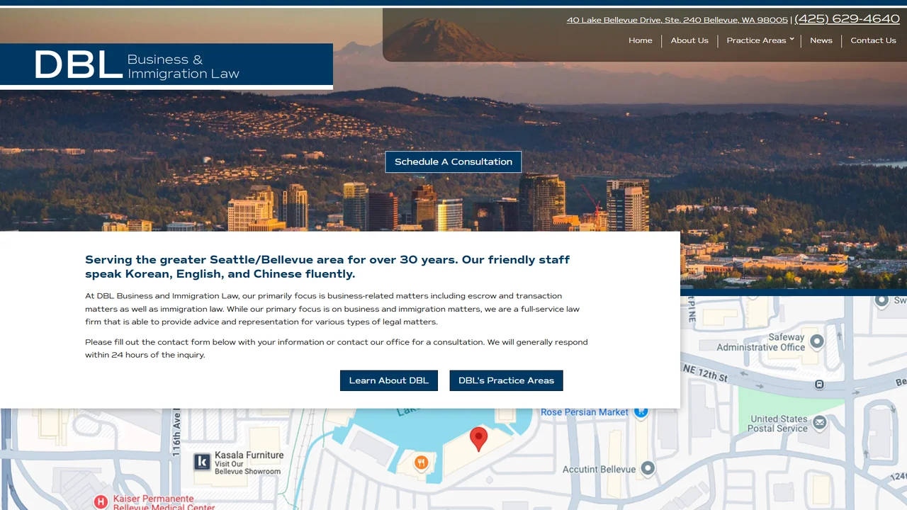
Task: Open DBL's Practice Areas button
Action: click(507, 380)
